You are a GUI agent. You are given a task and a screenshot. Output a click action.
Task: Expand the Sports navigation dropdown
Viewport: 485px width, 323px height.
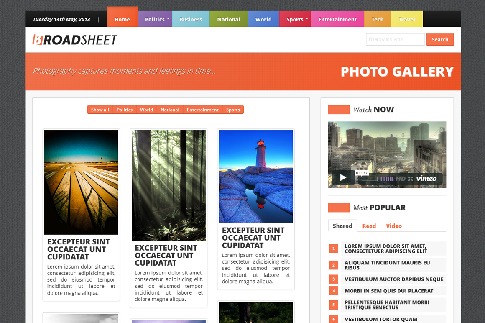[x=296, y=19]
